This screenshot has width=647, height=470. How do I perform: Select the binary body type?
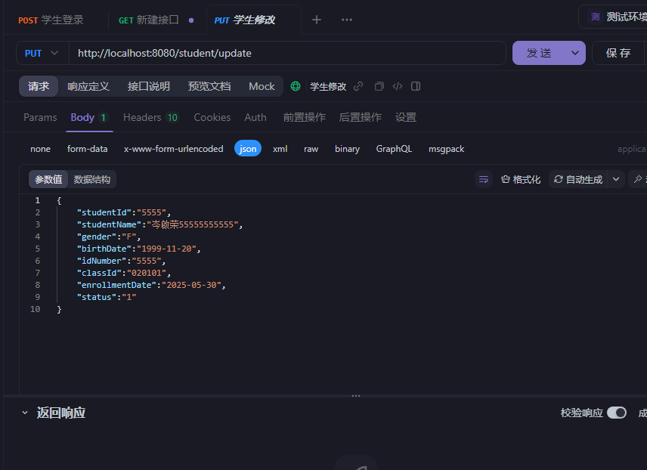pos(348,149)
